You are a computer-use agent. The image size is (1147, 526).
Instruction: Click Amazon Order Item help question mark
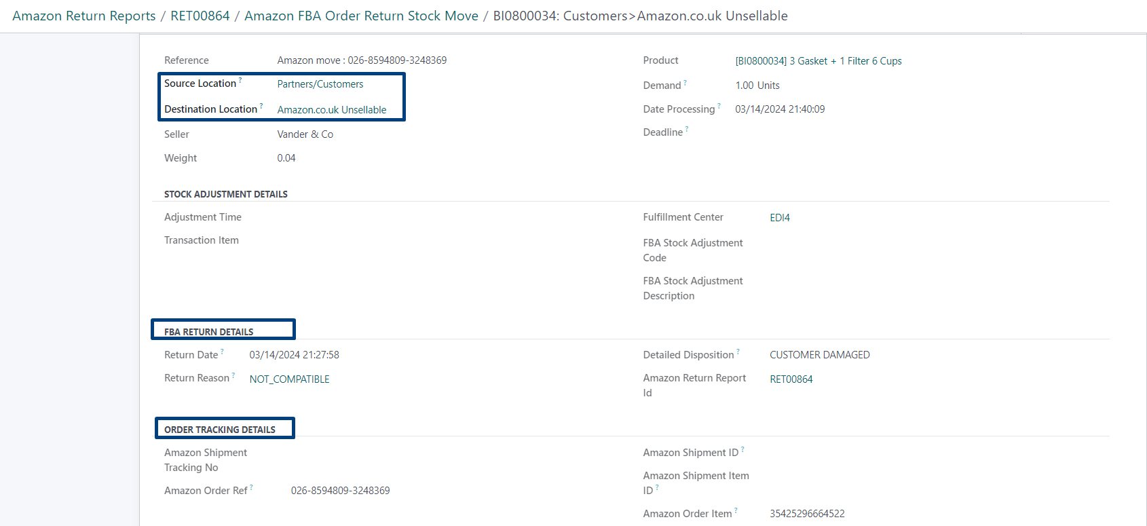click(x=736, y=510)
